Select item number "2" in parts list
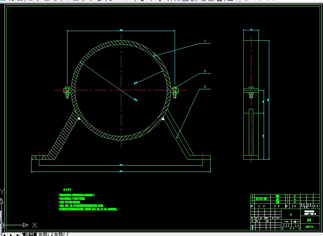Image resolution: width=323 pixels, height=236 pixels. (252, 199)
